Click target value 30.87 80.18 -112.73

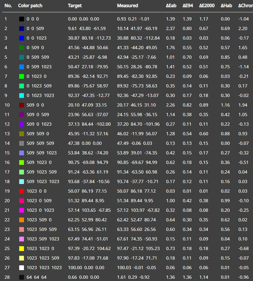[89, 38]
